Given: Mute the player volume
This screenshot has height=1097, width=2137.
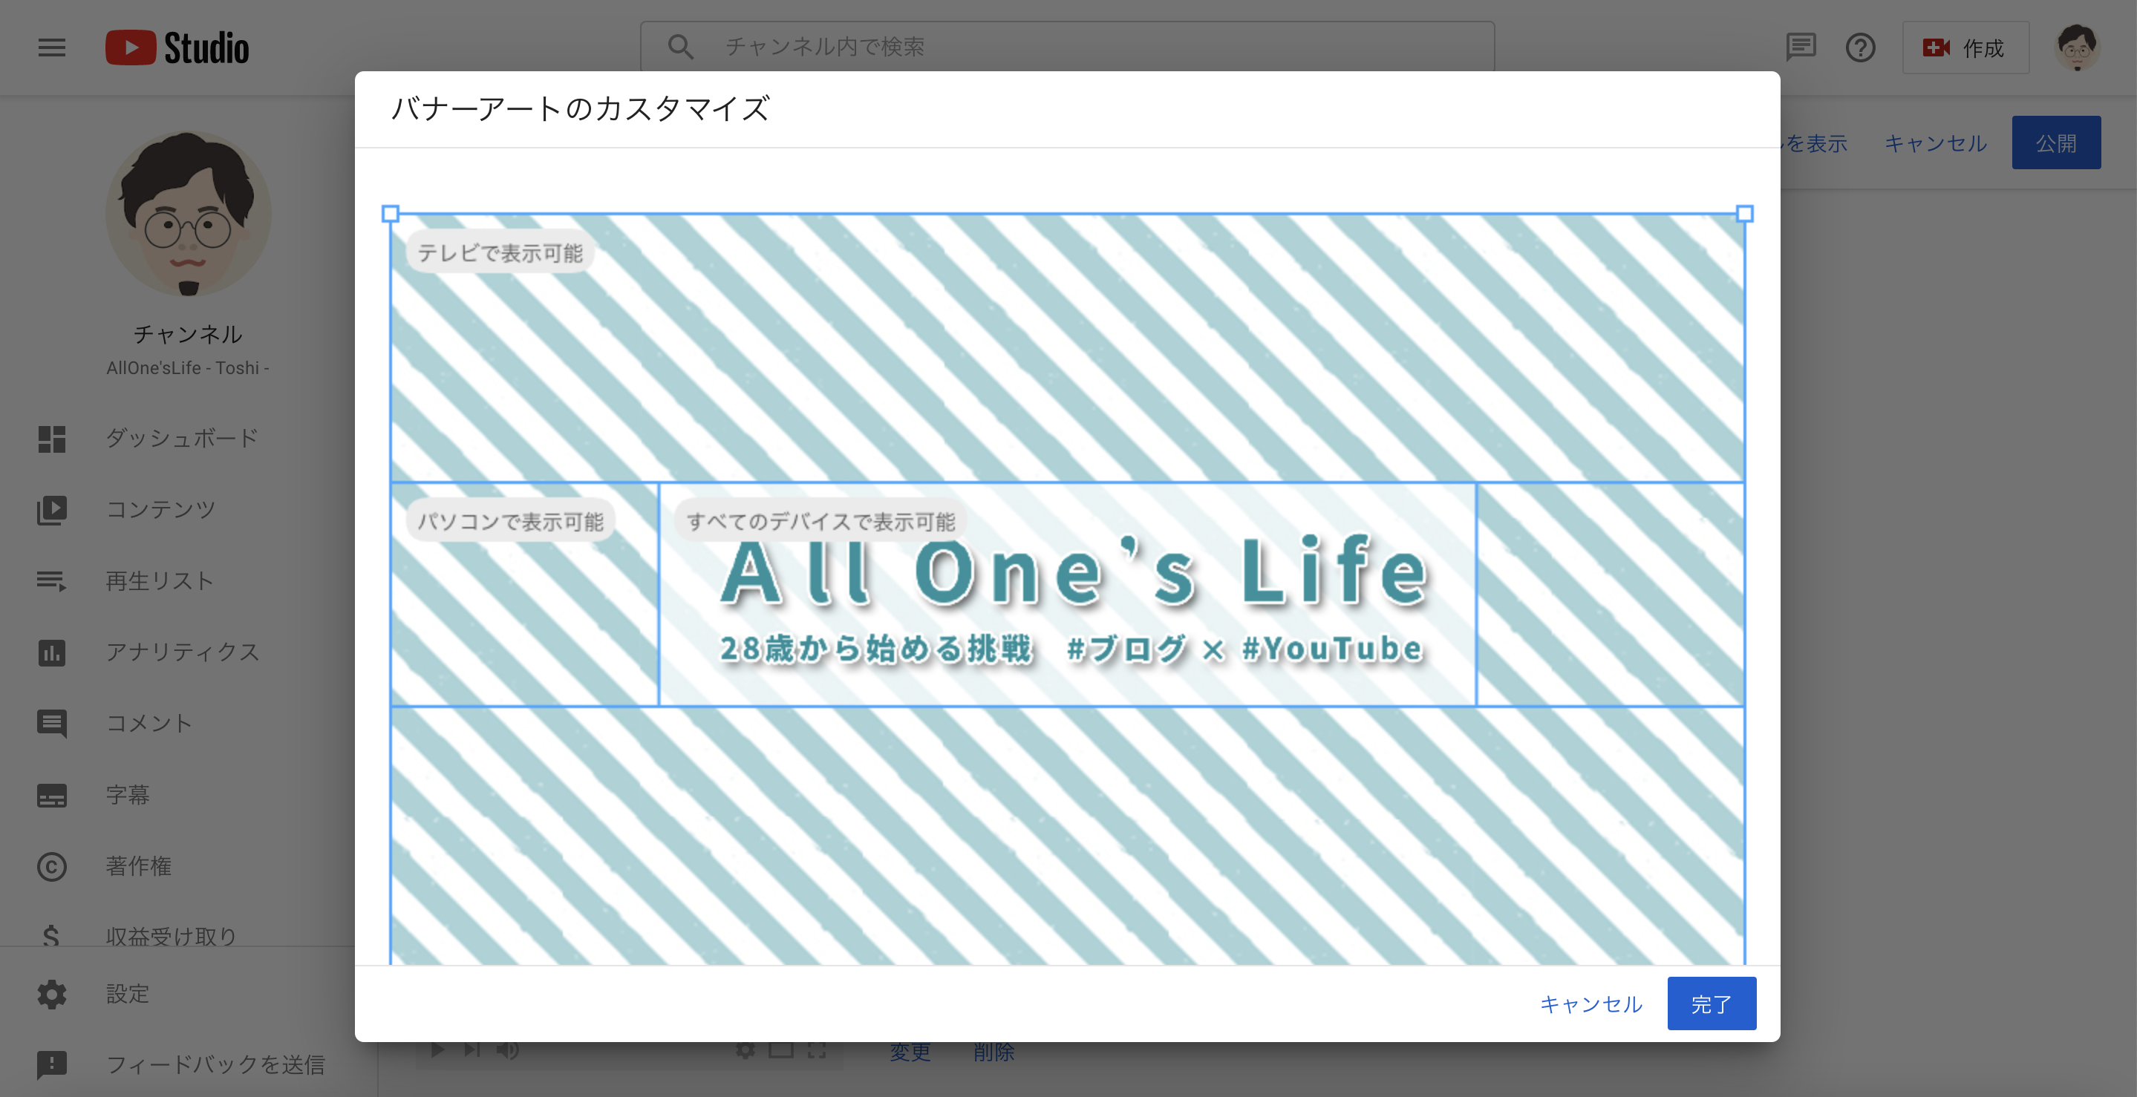Looking at the screenshot, I should [x=508, y=1050].
